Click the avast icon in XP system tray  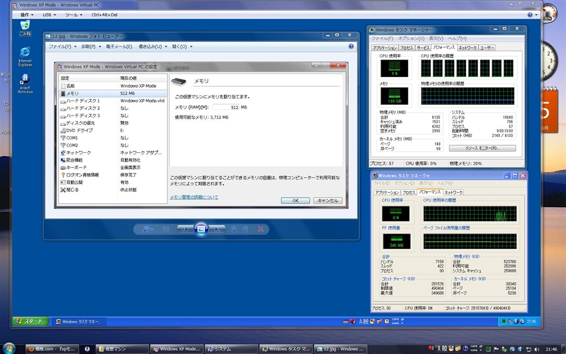pyautogui.click(x=522, y=321)
